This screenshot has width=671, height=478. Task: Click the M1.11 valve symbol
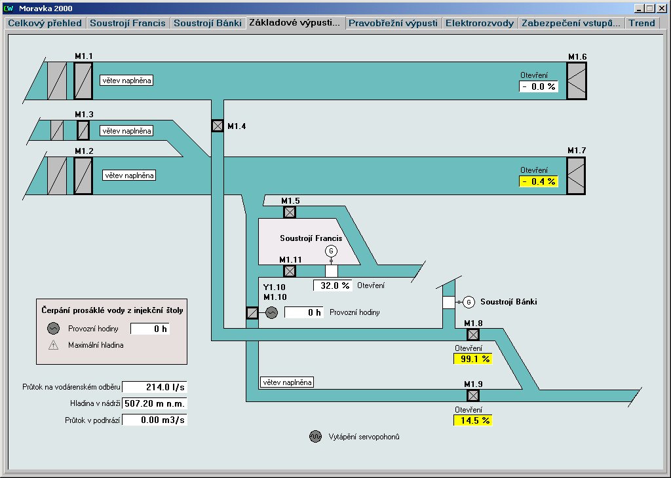click(289, 271)
